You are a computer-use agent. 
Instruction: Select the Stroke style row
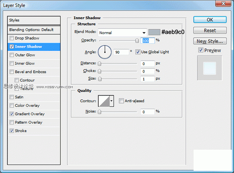point(34,131)
